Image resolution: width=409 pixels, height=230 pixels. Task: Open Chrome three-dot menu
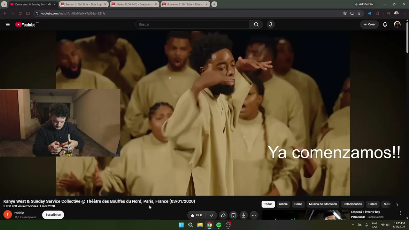(404, 13)
